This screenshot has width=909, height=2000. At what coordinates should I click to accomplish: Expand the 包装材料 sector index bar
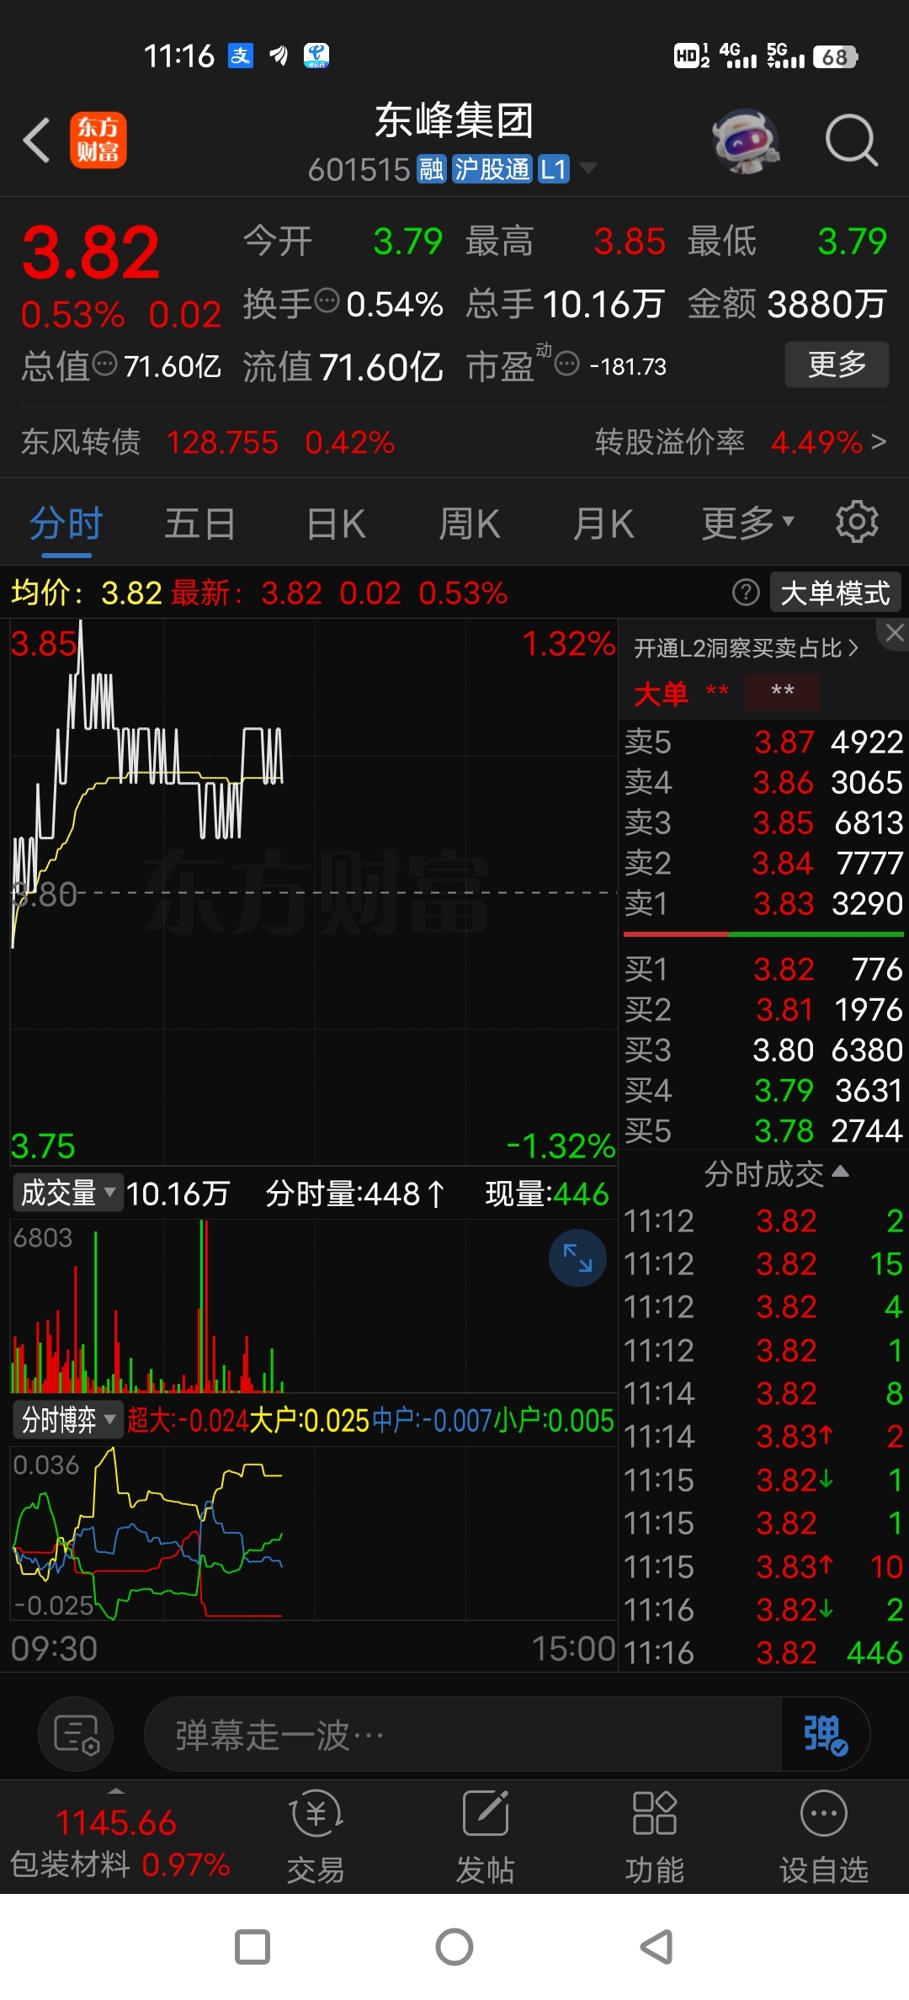(x=118, y=1838)
